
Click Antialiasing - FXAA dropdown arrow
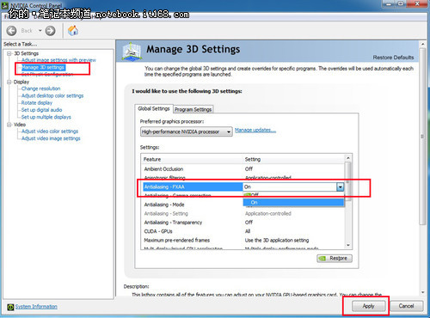340,187
